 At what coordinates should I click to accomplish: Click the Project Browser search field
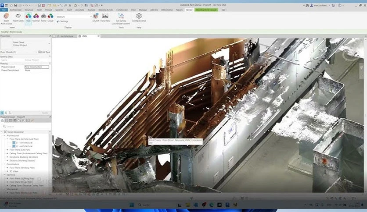[25, 126]
